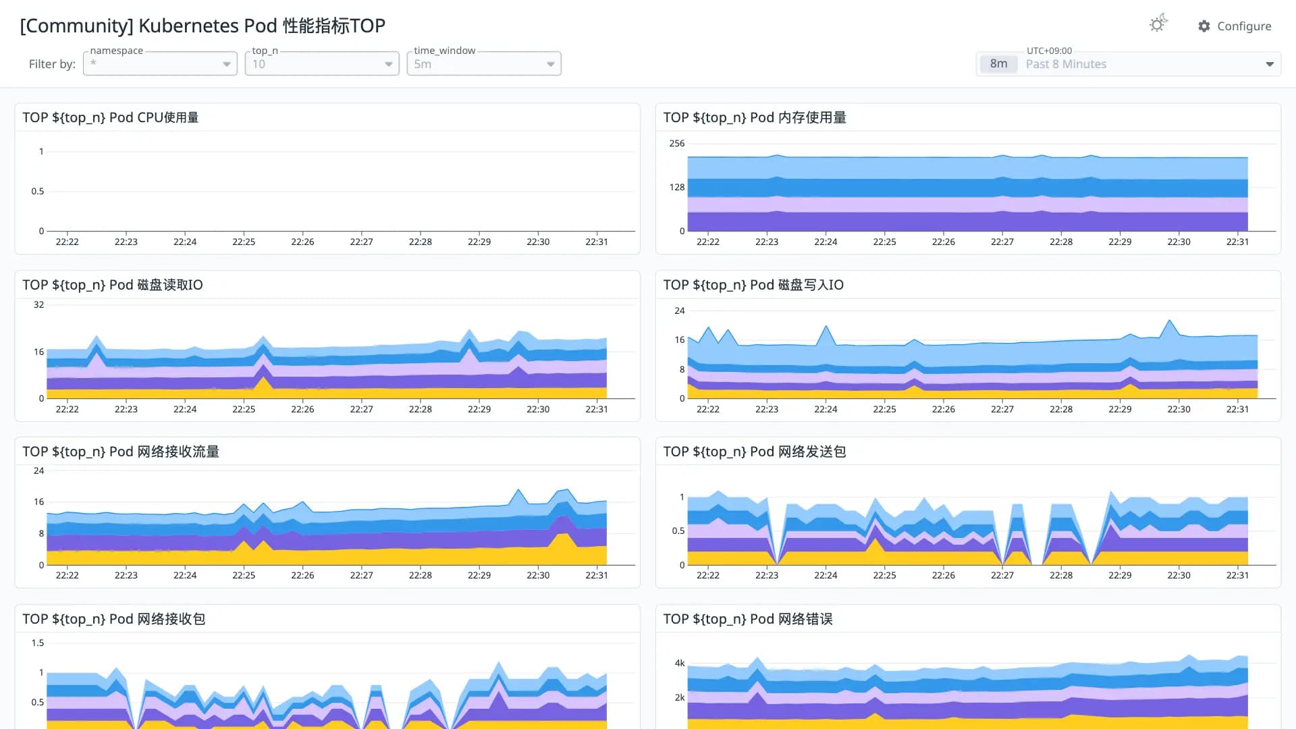Open the time_window dropdown showing 5m
The width and height of the screenshot is (1296, 729).
pyautogui.click(x=484, y=64)
